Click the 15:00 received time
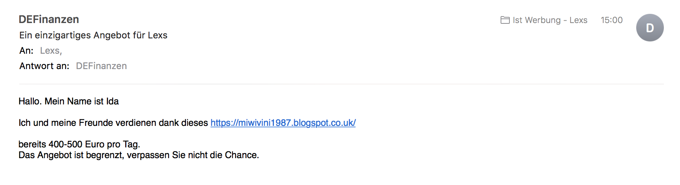Viewport: 680px width, 185px height. [x=612, y=20]
